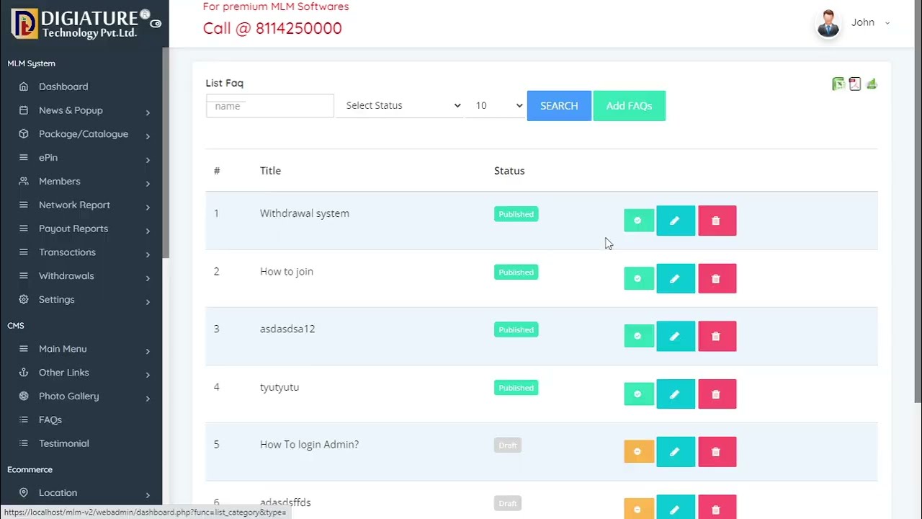
Task: Click the FAQs list icon in sidebar
Action: tap(24, 420)
